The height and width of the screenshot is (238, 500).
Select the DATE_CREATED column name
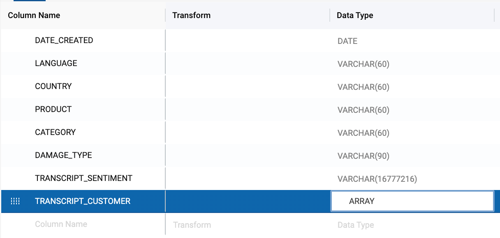tap(64, 40)
